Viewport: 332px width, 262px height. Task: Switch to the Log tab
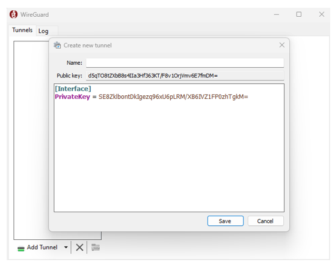pos(43,31)
